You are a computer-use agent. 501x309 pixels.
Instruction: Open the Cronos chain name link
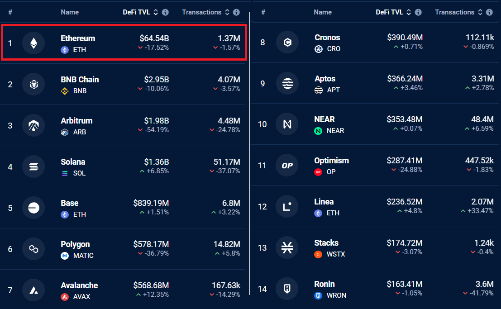pyautogui.click(x=327, y=38)
